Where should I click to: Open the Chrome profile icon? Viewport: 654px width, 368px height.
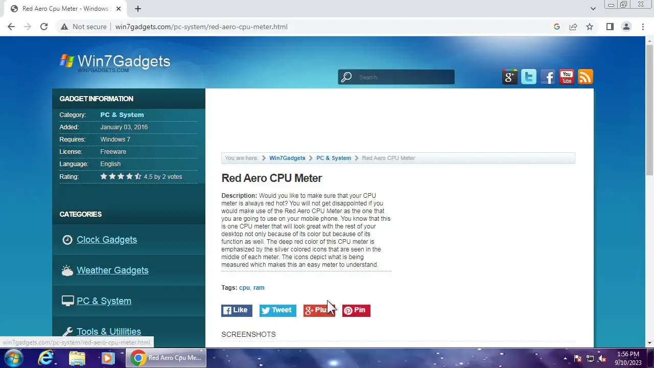tap(626, 27)
